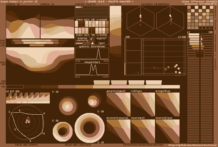
Task: Click the 'Illuminant: D(T=5500.00*K)' text
Action: coord(201,4)
